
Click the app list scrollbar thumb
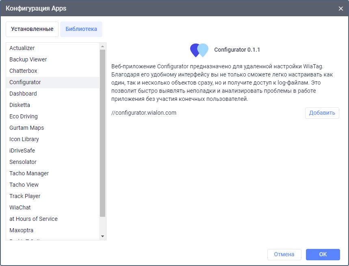point(102,133)
